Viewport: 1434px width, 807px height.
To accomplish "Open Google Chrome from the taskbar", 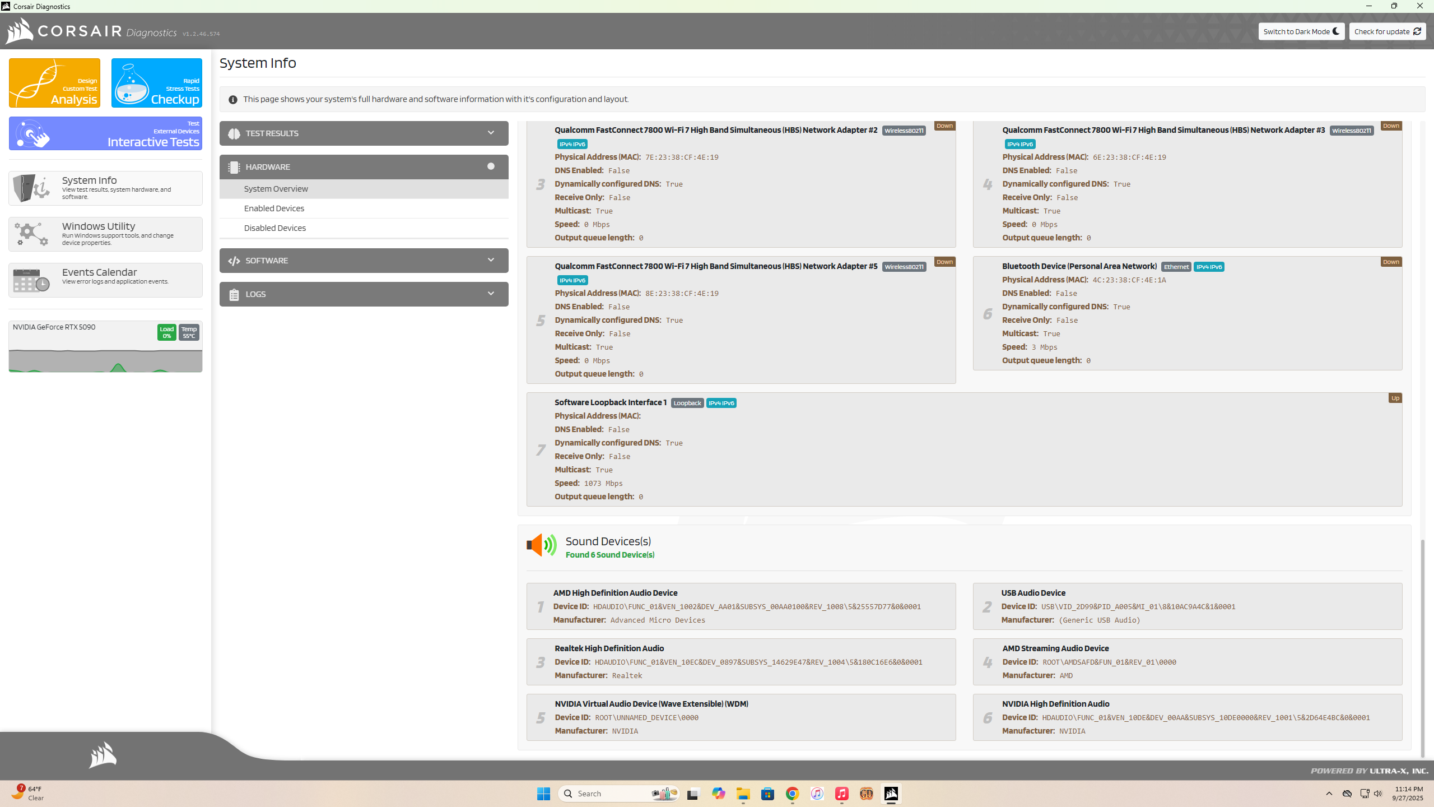I will 792,794.
